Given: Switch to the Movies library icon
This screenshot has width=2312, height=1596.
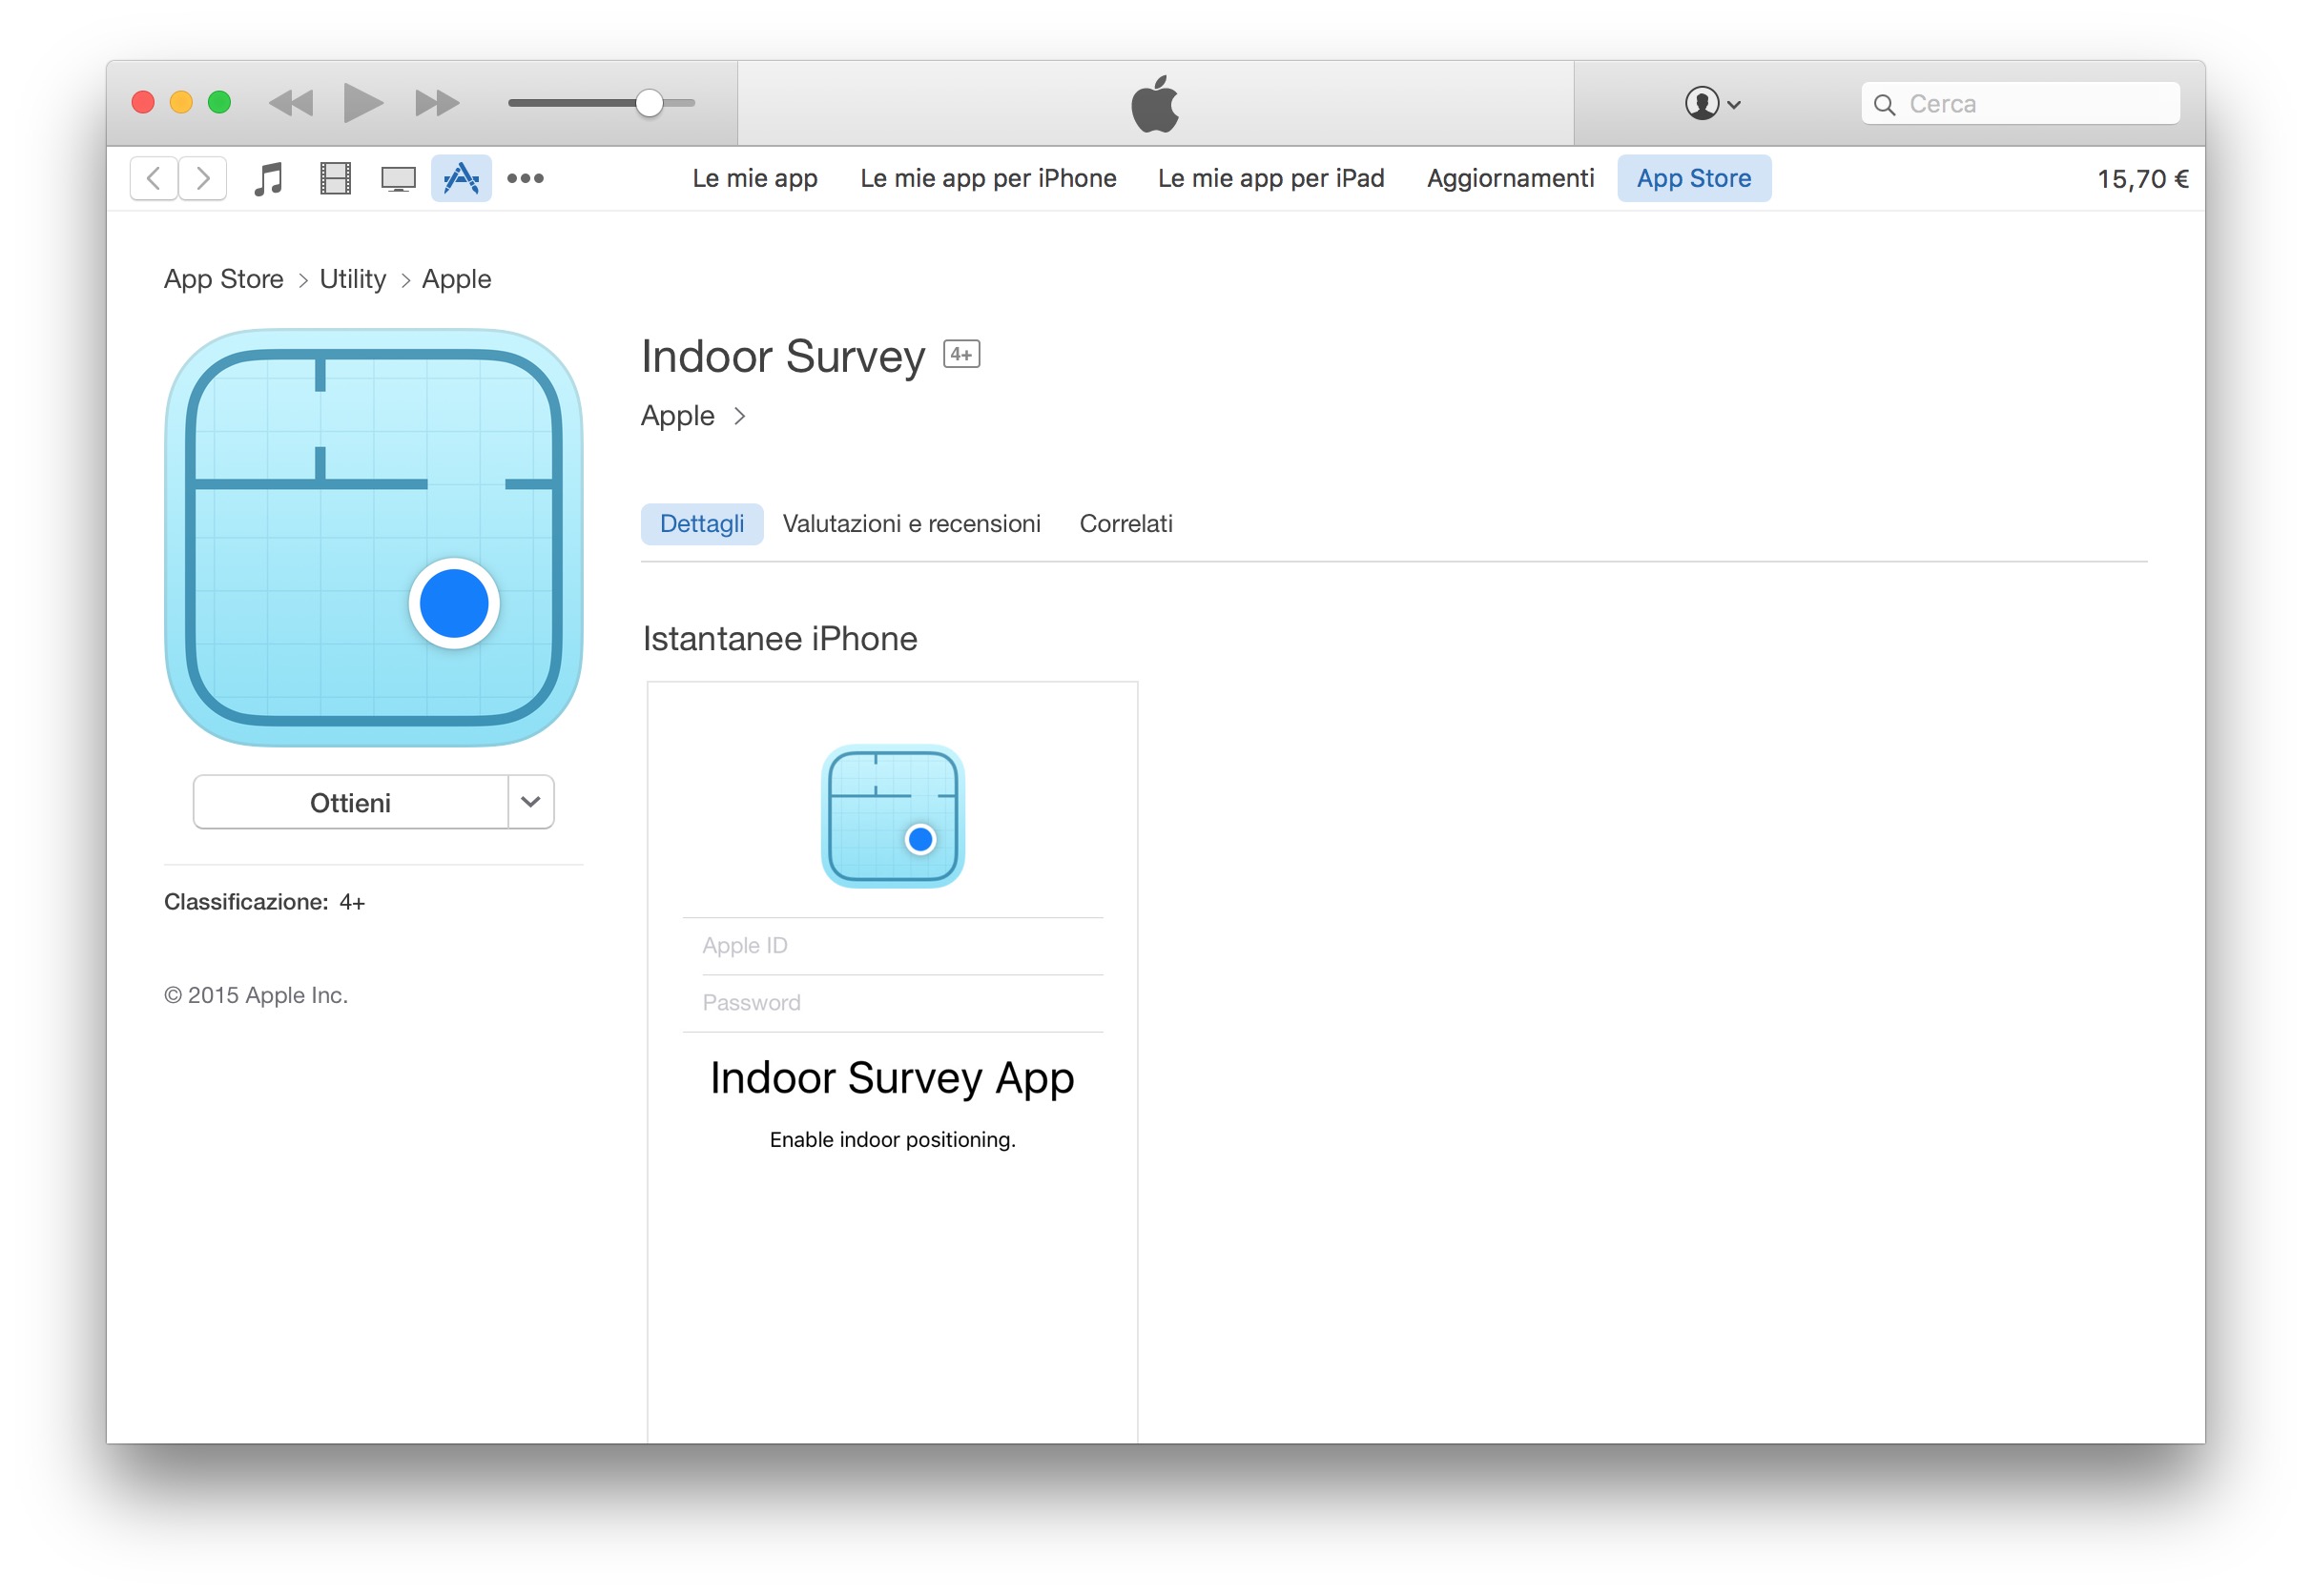Looking at the screenshot, I should click(x=334, y=179).
